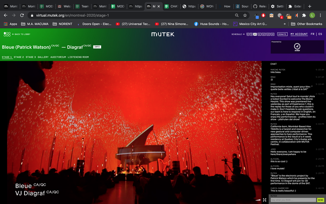Open Other Bookmarks folder
Viewport: 326px width, 204px height.
tap(307, 24)
